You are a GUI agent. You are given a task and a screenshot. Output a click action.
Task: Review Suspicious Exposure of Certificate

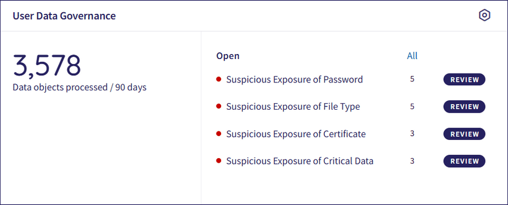464,134
